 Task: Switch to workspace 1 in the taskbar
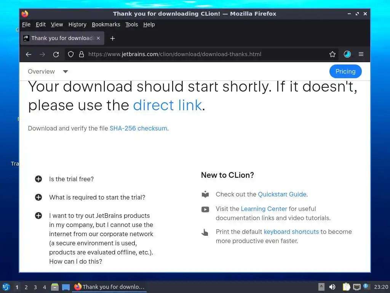pos(17,287)
